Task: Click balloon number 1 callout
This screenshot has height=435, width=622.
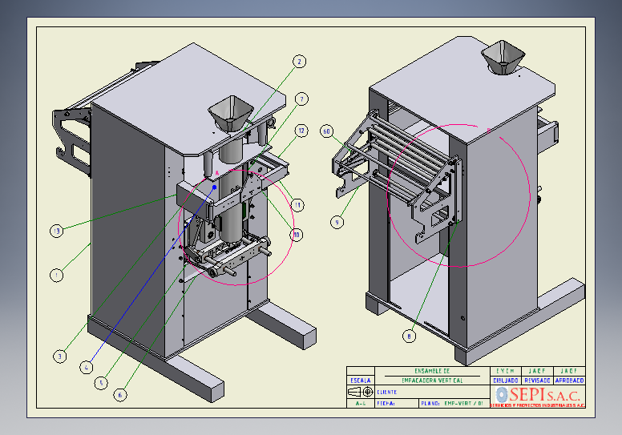Action: [x=56, y=275]
